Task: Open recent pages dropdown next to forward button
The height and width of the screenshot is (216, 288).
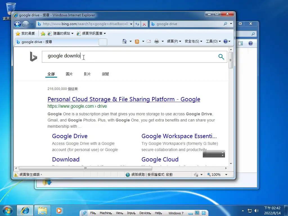Action: (32, 24)
